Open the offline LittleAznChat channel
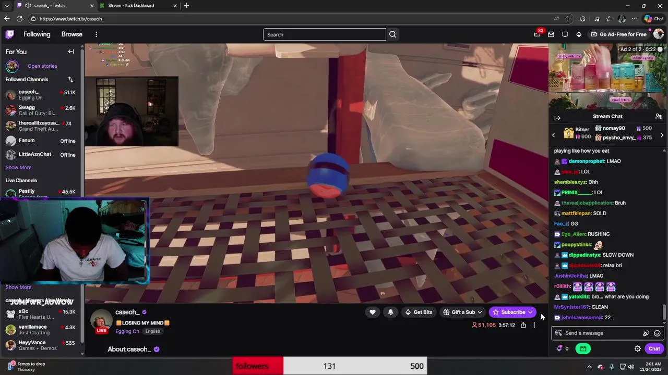Screen dimensions: 668x375 click(41, 154)
